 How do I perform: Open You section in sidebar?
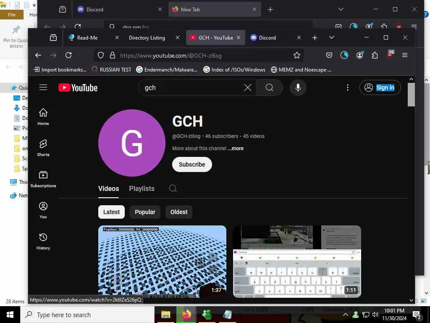click(x=43, y=210)
